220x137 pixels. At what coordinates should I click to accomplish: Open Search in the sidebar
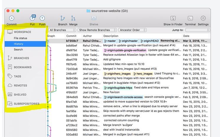click(18, 49)
